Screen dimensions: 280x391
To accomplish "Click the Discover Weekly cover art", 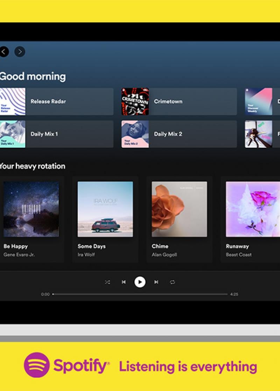I will tap(259, 102).
